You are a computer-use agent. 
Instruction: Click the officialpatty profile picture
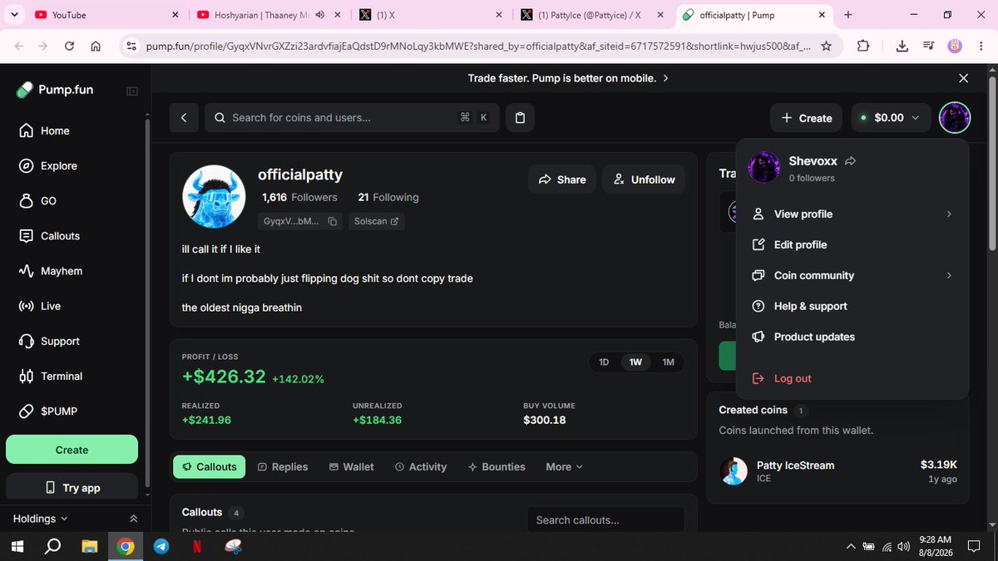click(214, 196)
